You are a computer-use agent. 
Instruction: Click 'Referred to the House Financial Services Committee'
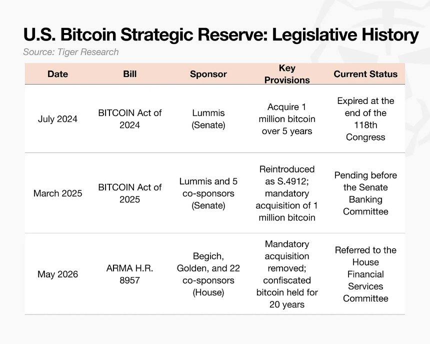(x=365, y=274)
